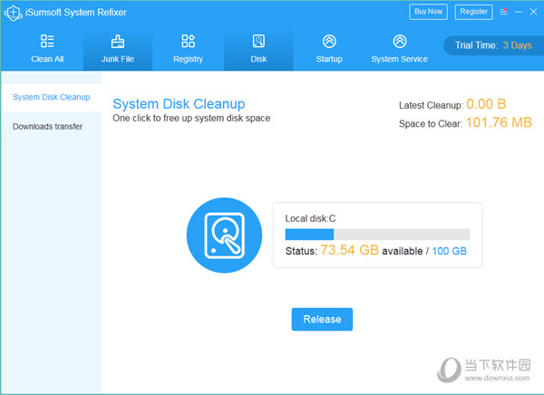Open the hamburger menu icon
The width and height of the screenshot is (544, 395).
[x=503, y=12]
